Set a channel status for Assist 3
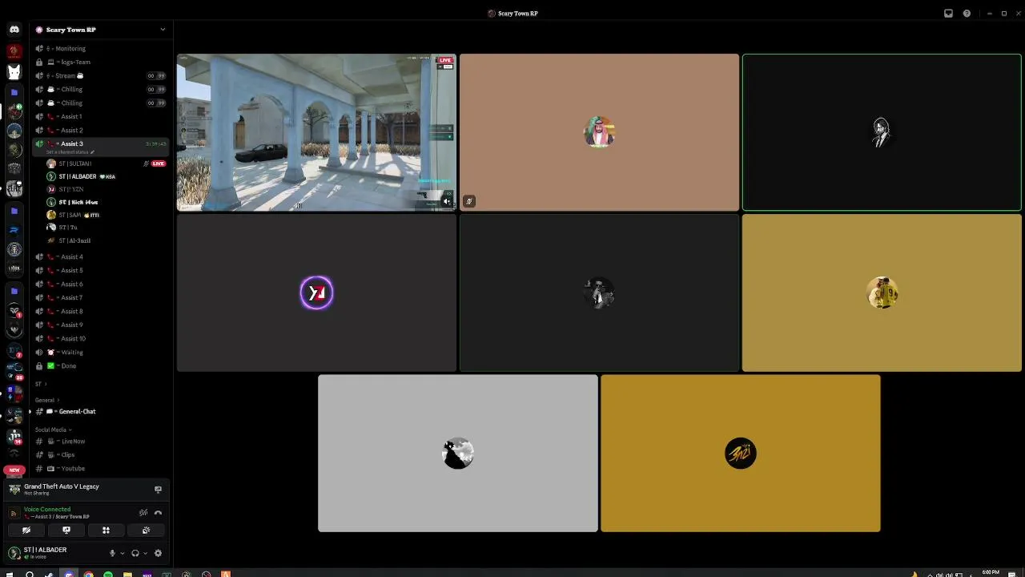The image size is (1025, 577). click(x=70, y=152)
